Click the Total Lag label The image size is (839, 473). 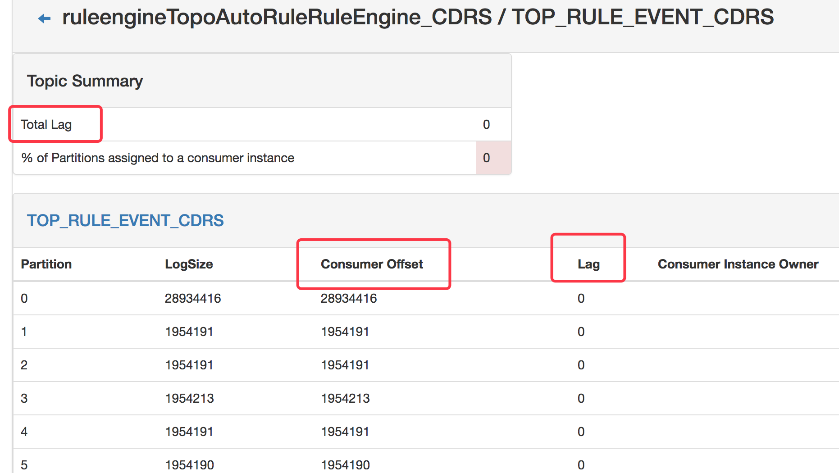click(x=46, y=124)
